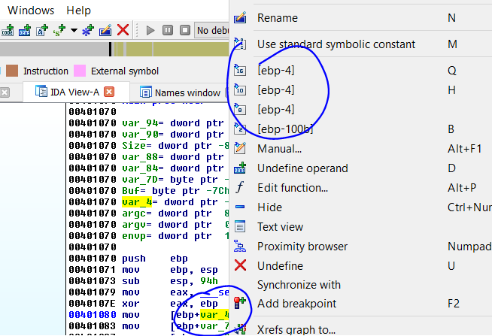Click the blue asterisk array toolbar icon
The height and width of the screenshot is (336, 492).
point(90,30)
